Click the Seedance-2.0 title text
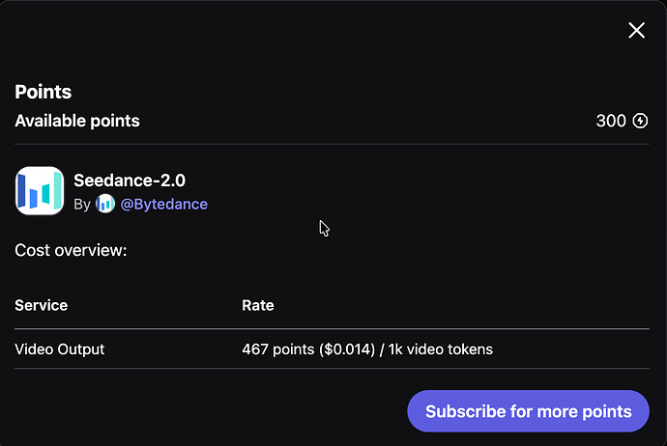This screenshot has width=667, height=446. click(x=130, y=181)
